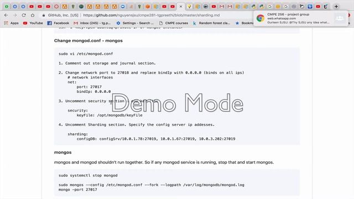Click the 'mongo -port 27017' command

pyautogui.click(x=77, y=190)
